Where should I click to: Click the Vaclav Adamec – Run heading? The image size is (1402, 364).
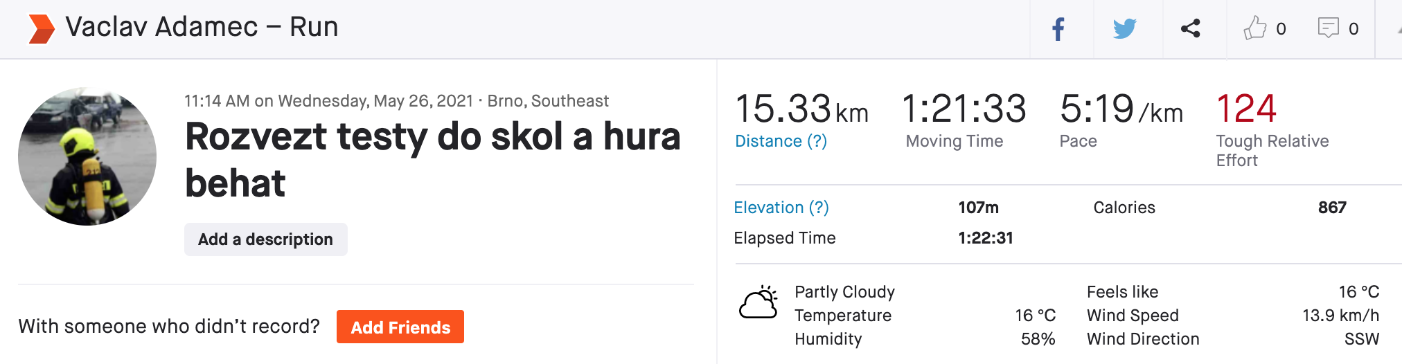click(x=202, y=28)
